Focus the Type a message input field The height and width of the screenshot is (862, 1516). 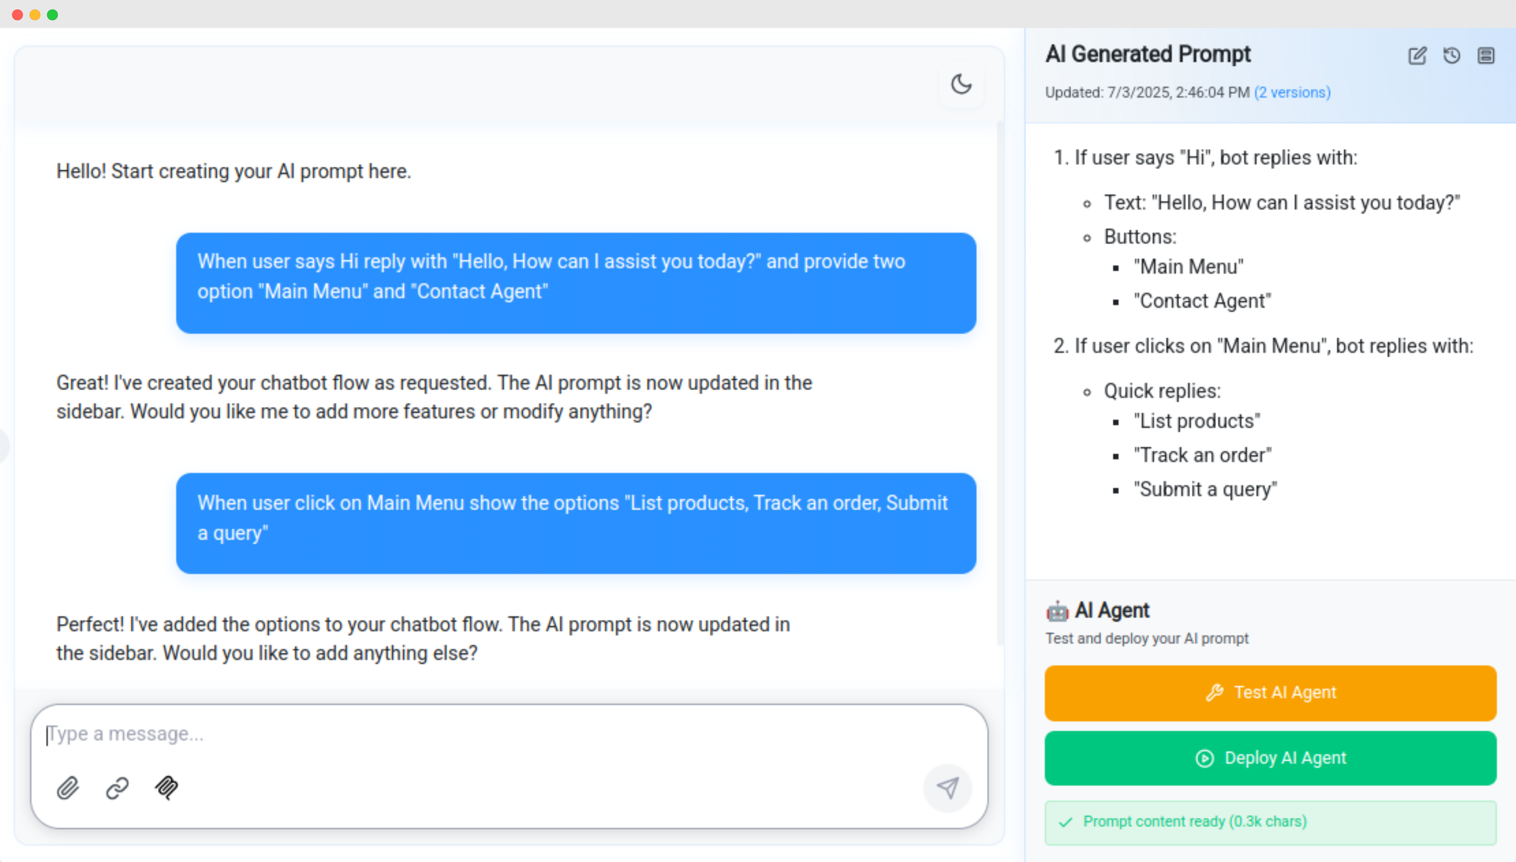[x=509, y=734]
